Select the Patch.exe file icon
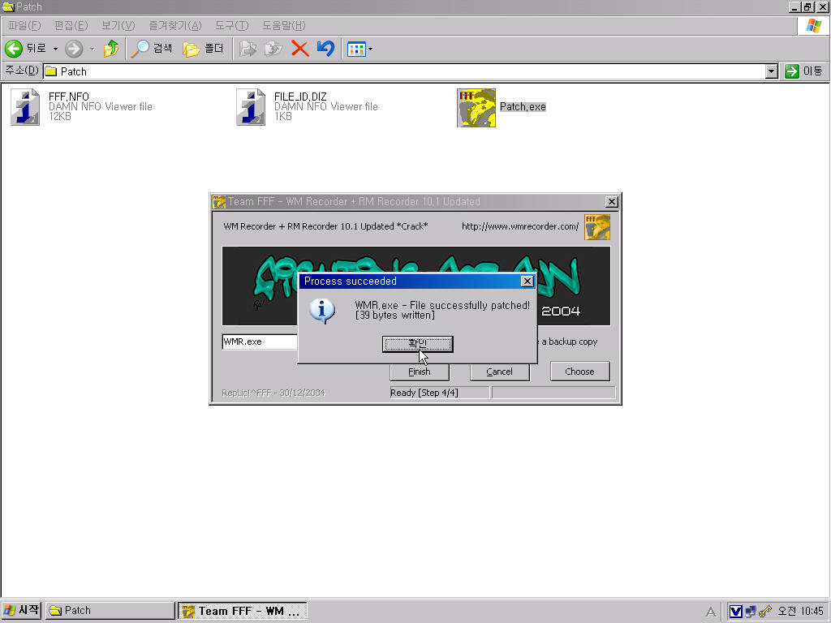The height and width of the screenshot is (623, 831). 476,108
